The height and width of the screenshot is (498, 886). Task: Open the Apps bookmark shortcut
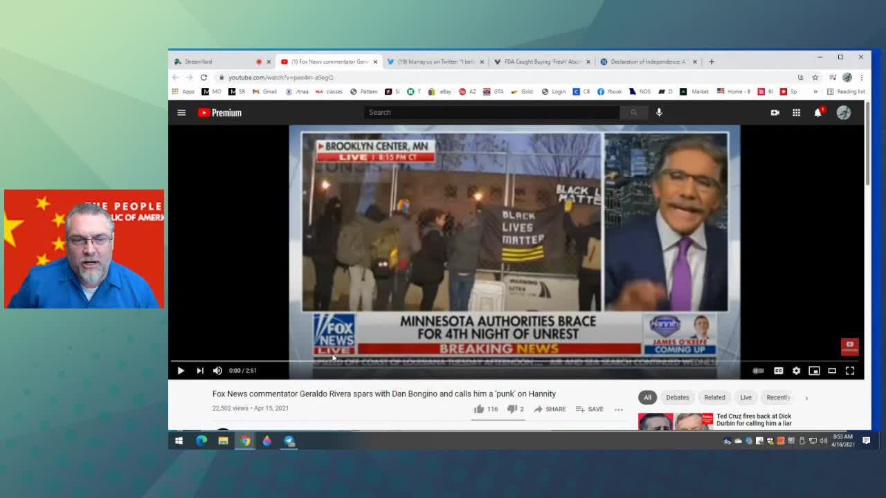[183, 91]
